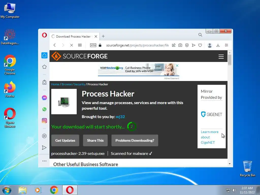Open the SourceForge hamburger menu

click(x=221, y=57)
